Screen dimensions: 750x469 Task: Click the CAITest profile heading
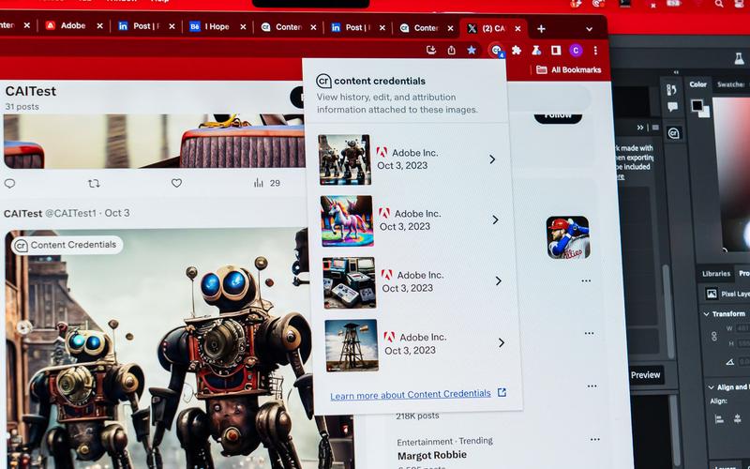(x=31, y=91)
